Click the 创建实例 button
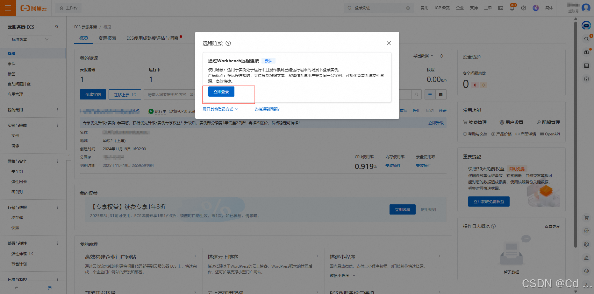 [x=93, y=94]
